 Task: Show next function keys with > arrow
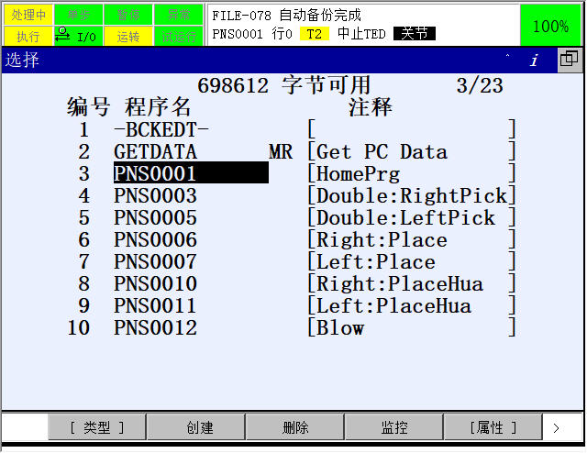[x=557, y=427]
